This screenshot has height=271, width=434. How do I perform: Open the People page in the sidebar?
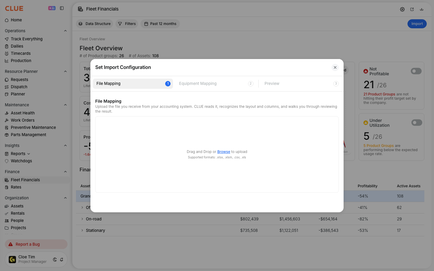[17, 220]
